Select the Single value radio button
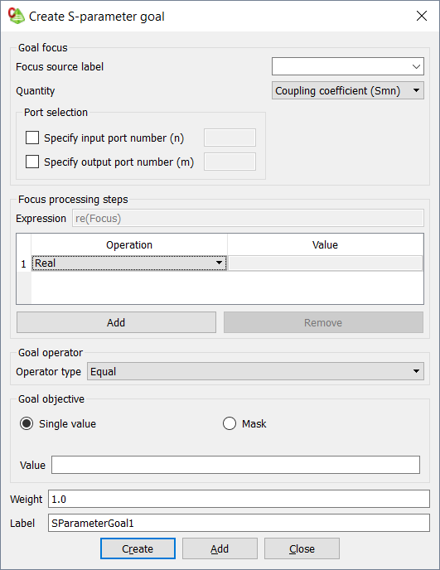Screen dimensions: 440x570 [x=27, y=423]
